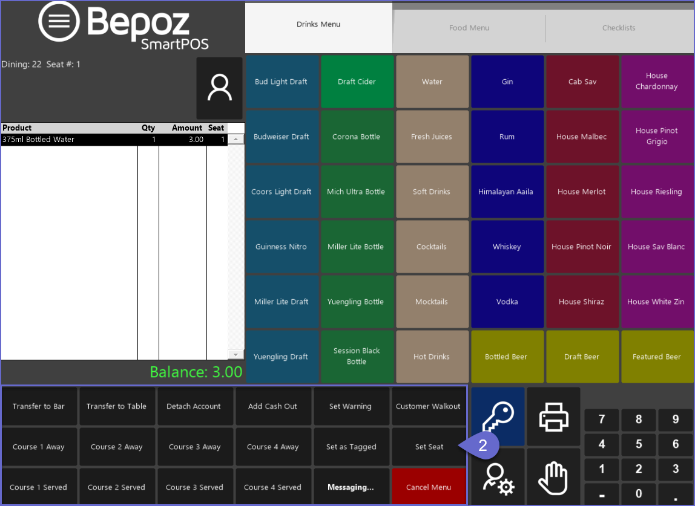The image size is (695, 506).
Task: Open the Bottled Beer category
Action: 506,357
